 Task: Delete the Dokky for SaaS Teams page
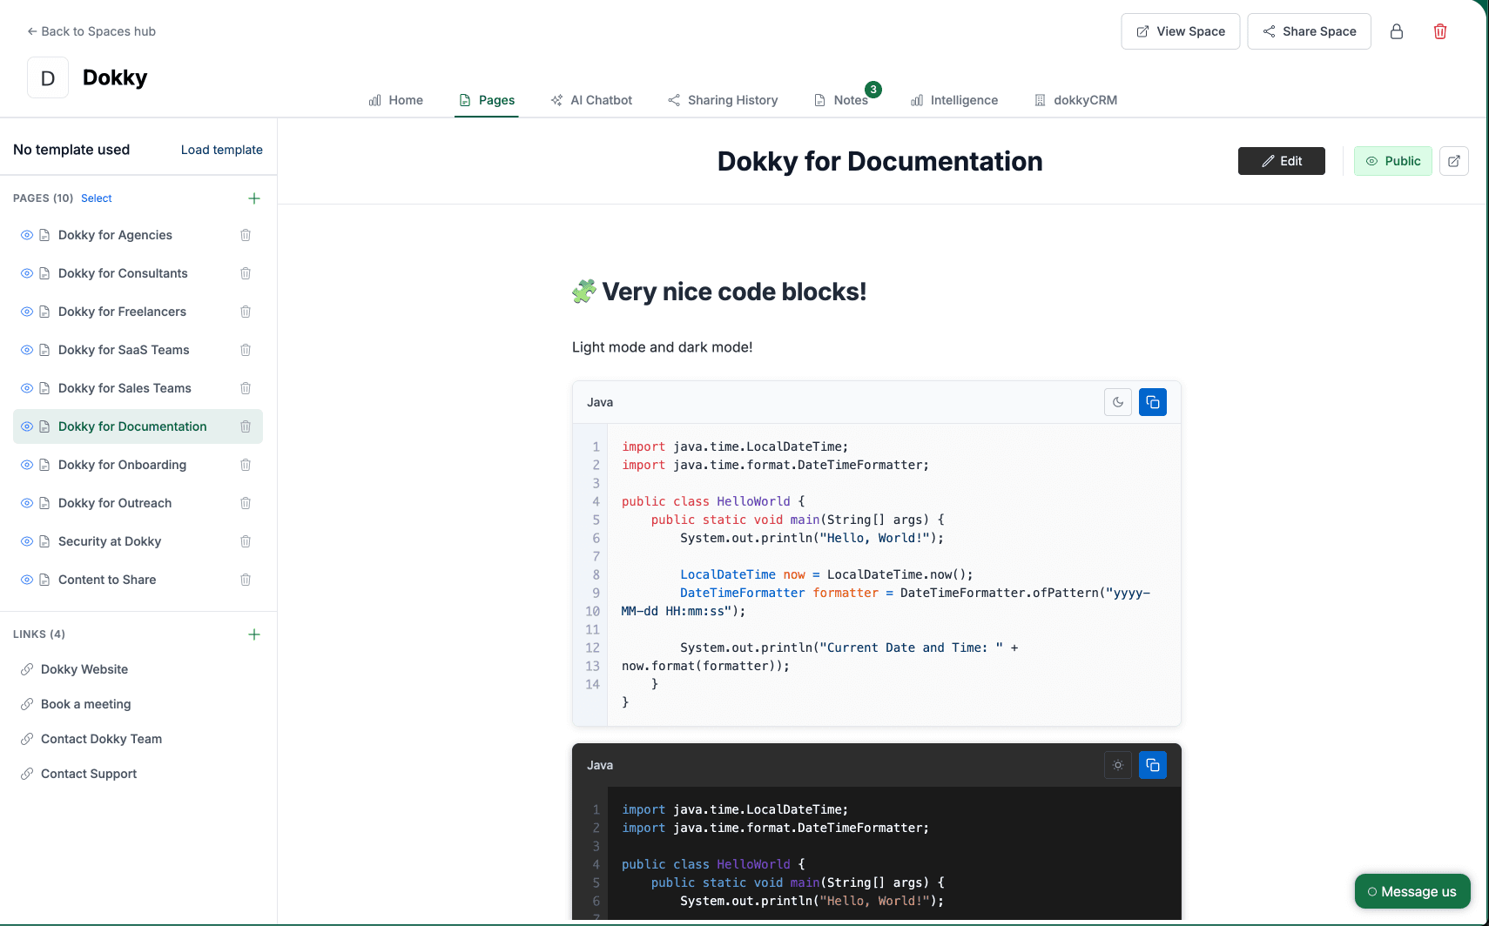point(246,350)
